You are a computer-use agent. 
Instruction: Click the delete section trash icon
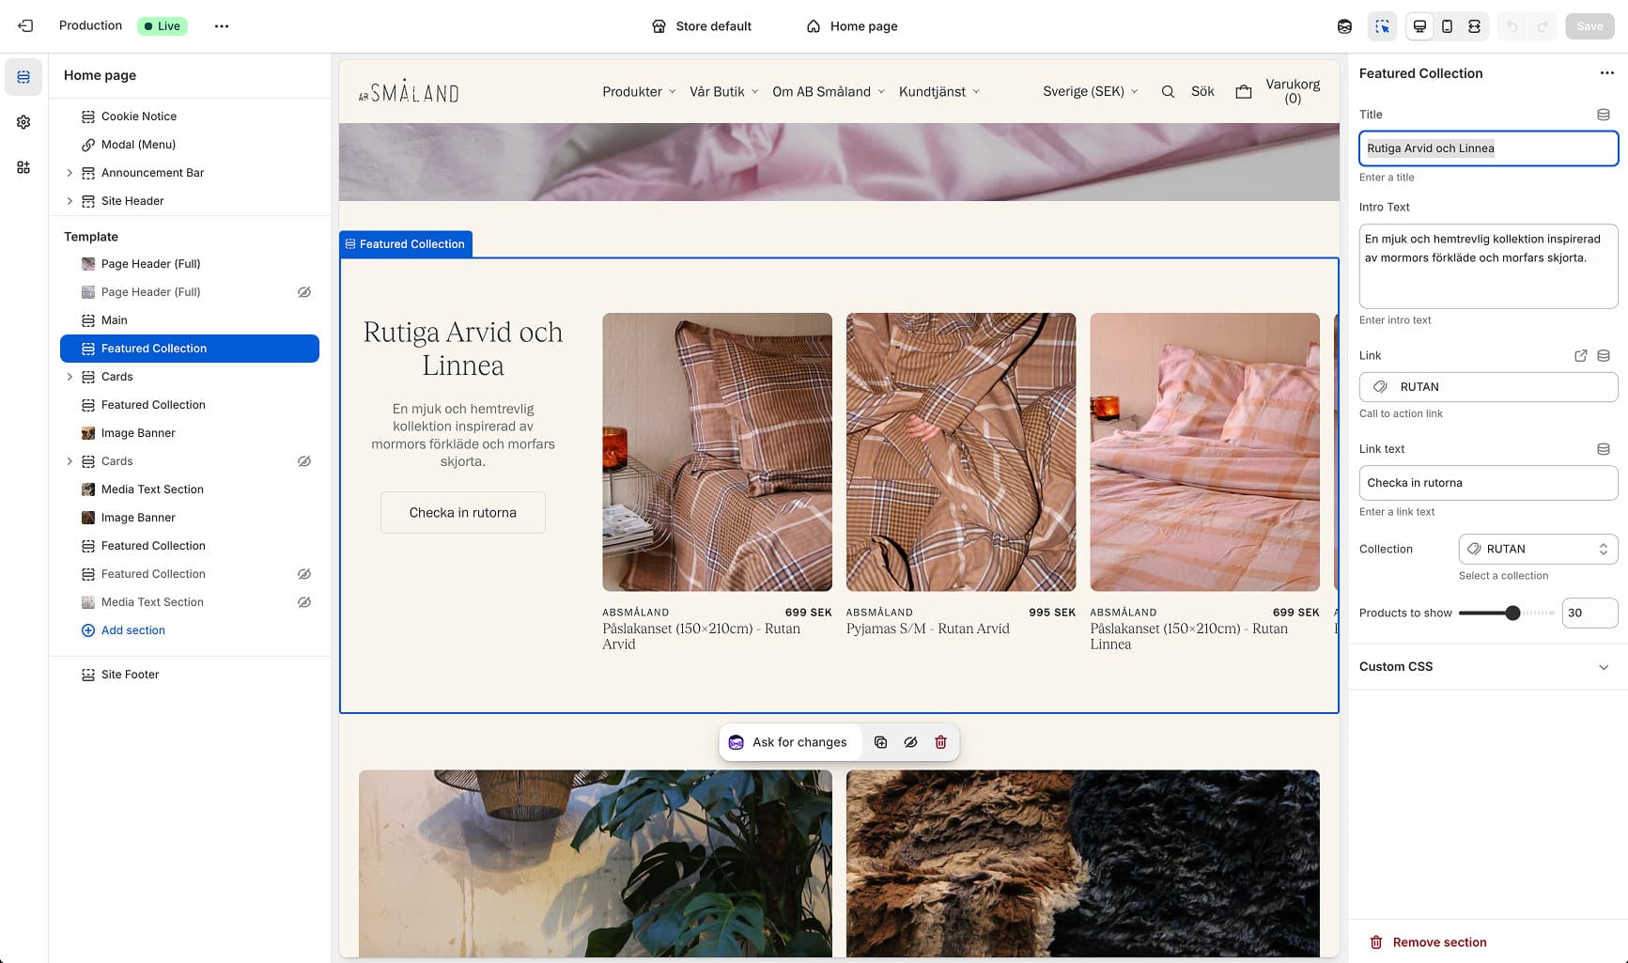[940, 742]
